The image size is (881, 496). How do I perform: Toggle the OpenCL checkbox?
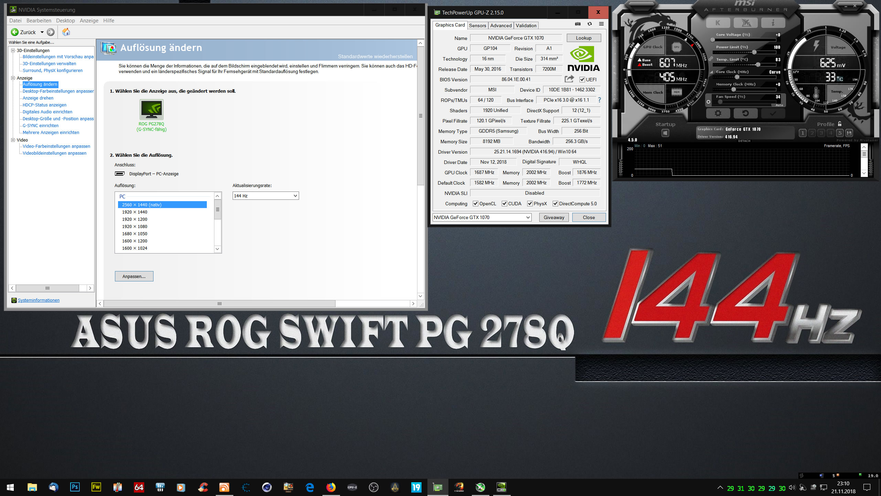point(476,204)
